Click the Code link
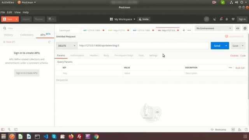The width and height of the screenshot is (249, 140). (x=243, y=56)
